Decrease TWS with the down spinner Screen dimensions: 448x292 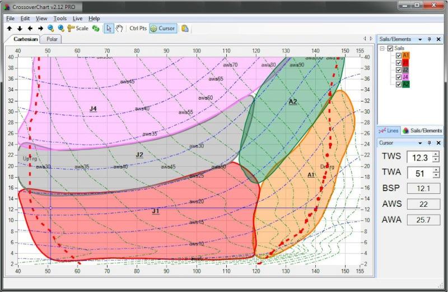tap(436, 160)
